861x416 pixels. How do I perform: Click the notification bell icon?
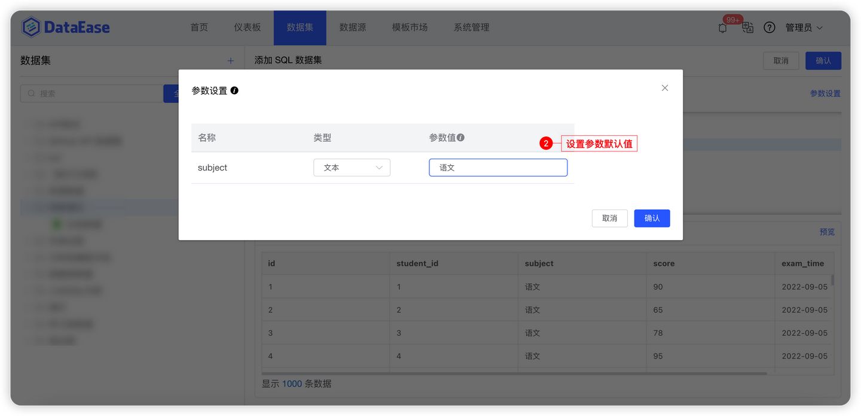point(723,28)
